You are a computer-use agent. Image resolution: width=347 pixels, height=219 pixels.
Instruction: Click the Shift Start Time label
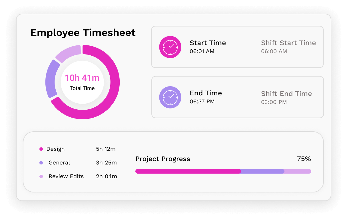(x=288, y=43)
